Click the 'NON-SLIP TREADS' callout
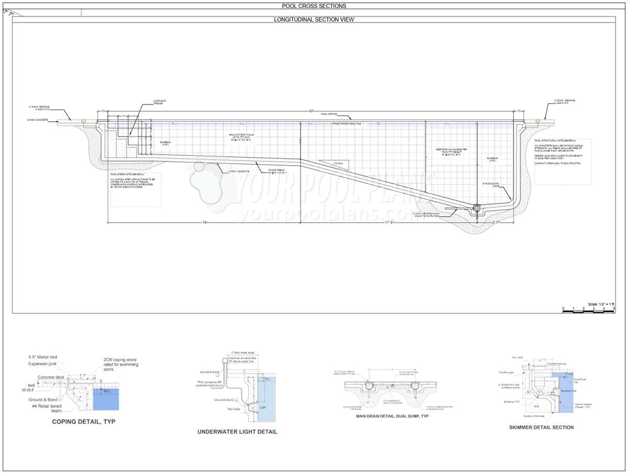Image resolution: width=628 pixels, height=473 pixels. pyautogui.click(x=159, y=102)
